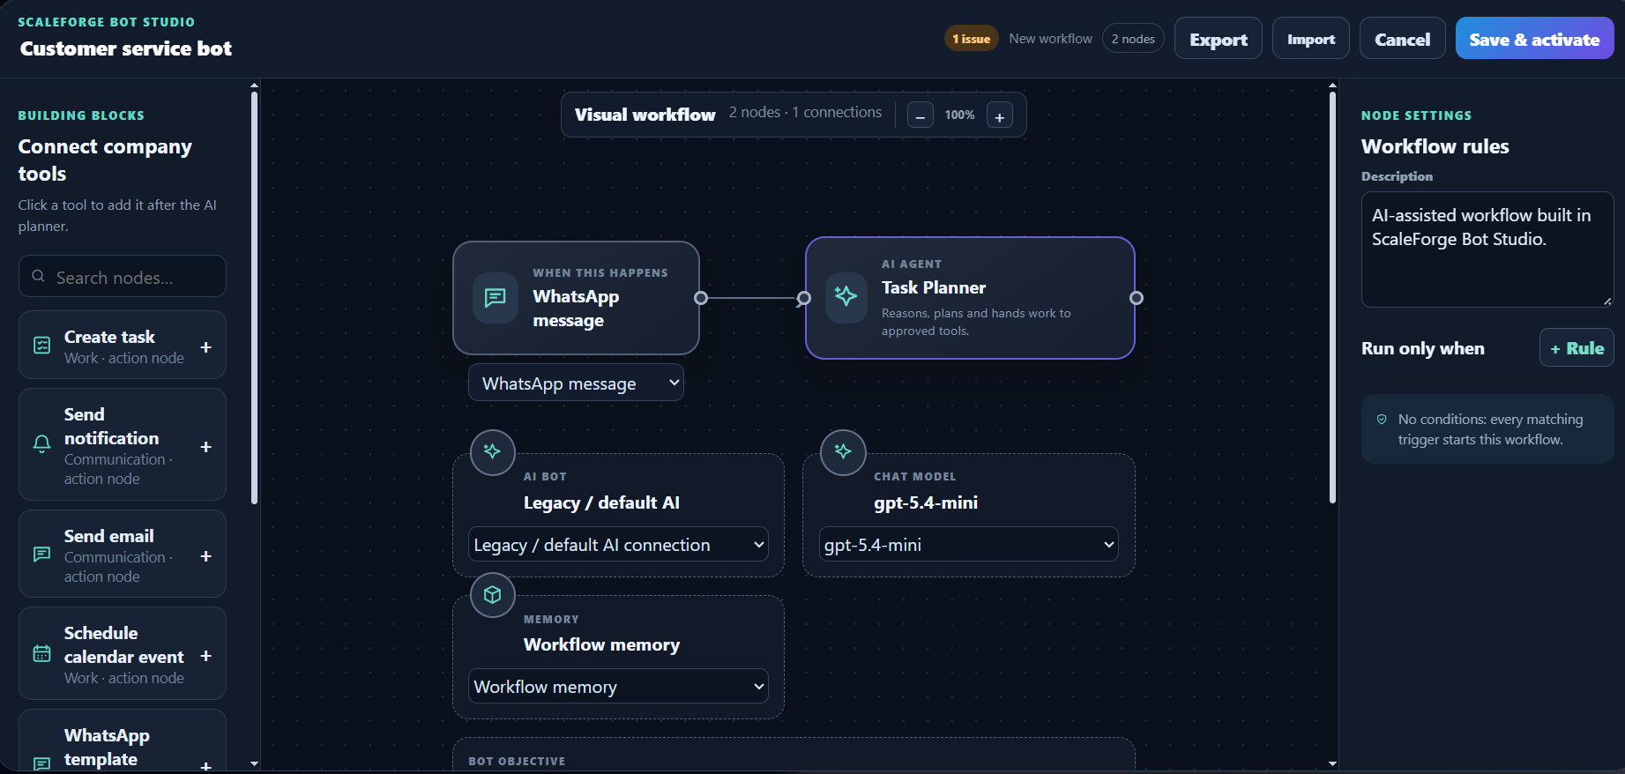1625x774 pixels.
Task: Click the Customer service bot title
Action: 126,48
